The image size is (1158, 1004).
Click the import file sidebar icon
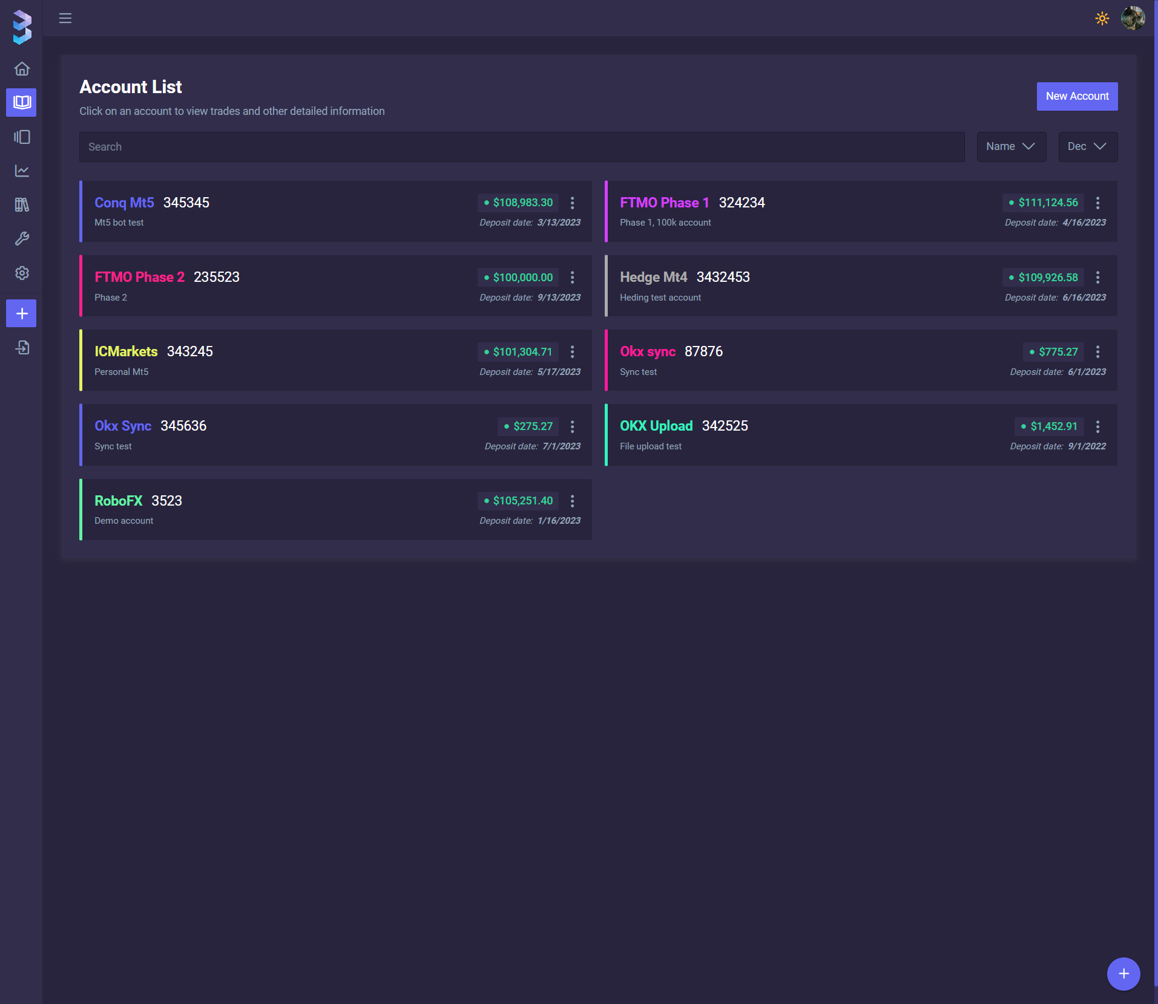point(22,348)
